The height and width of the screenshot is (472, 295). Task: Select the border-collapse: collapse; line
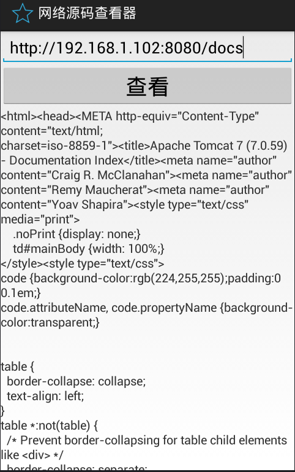click(77, 382)
